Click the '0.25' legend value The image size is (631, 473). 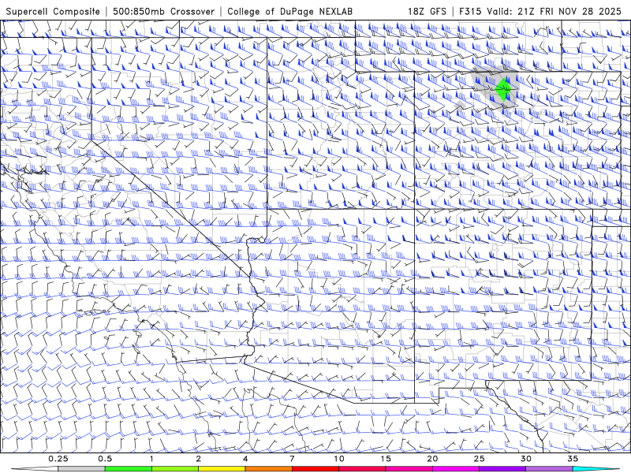pyautogui.click(x=58, y=459)
